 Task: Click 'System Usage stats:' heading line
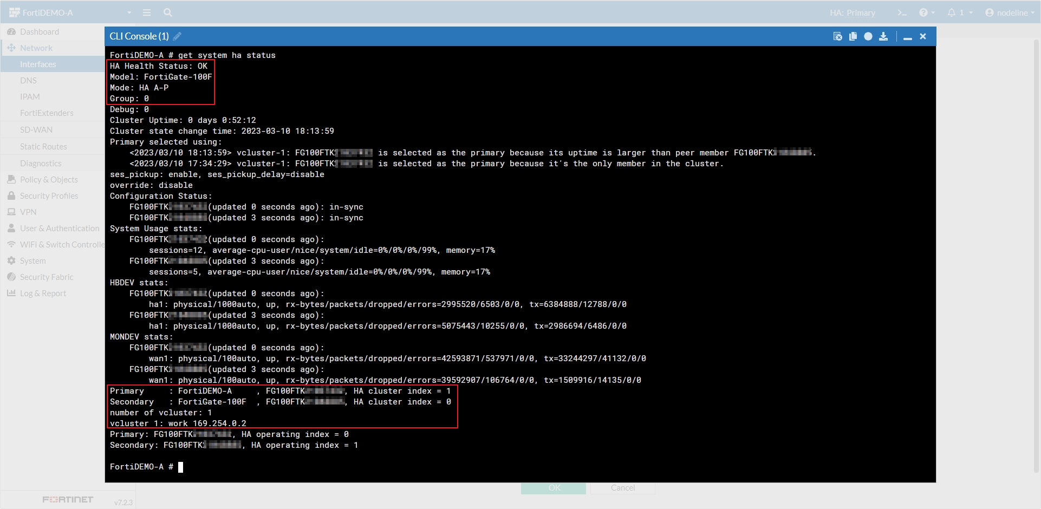click(156, 229)
